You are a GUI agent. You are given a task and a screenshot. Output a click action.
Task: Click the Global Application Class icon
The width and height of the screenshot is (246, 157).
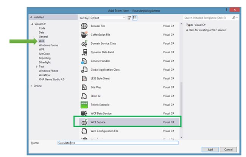pyautogui.click(x=84, y=70)
